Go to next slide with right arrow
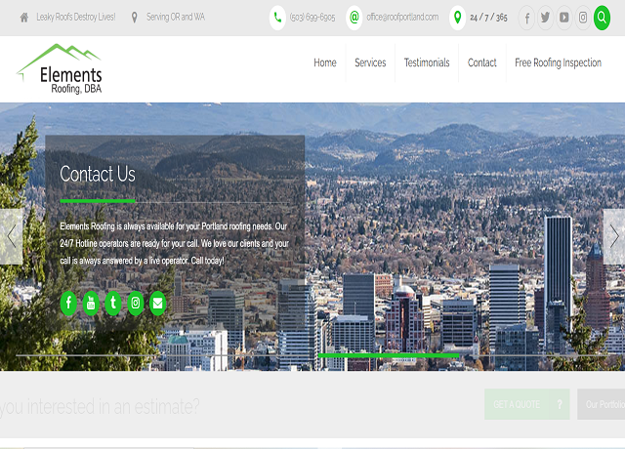625x449 pixels. point(613,236)
